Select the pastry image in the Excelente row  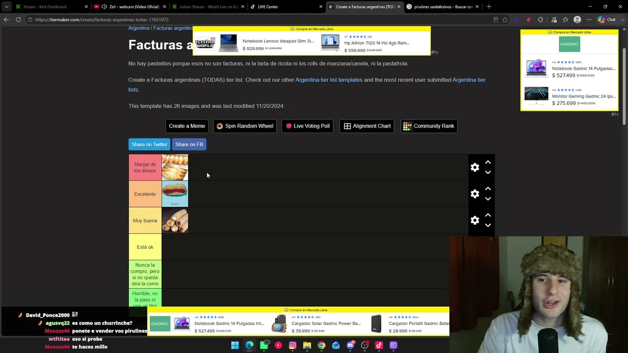175,194
